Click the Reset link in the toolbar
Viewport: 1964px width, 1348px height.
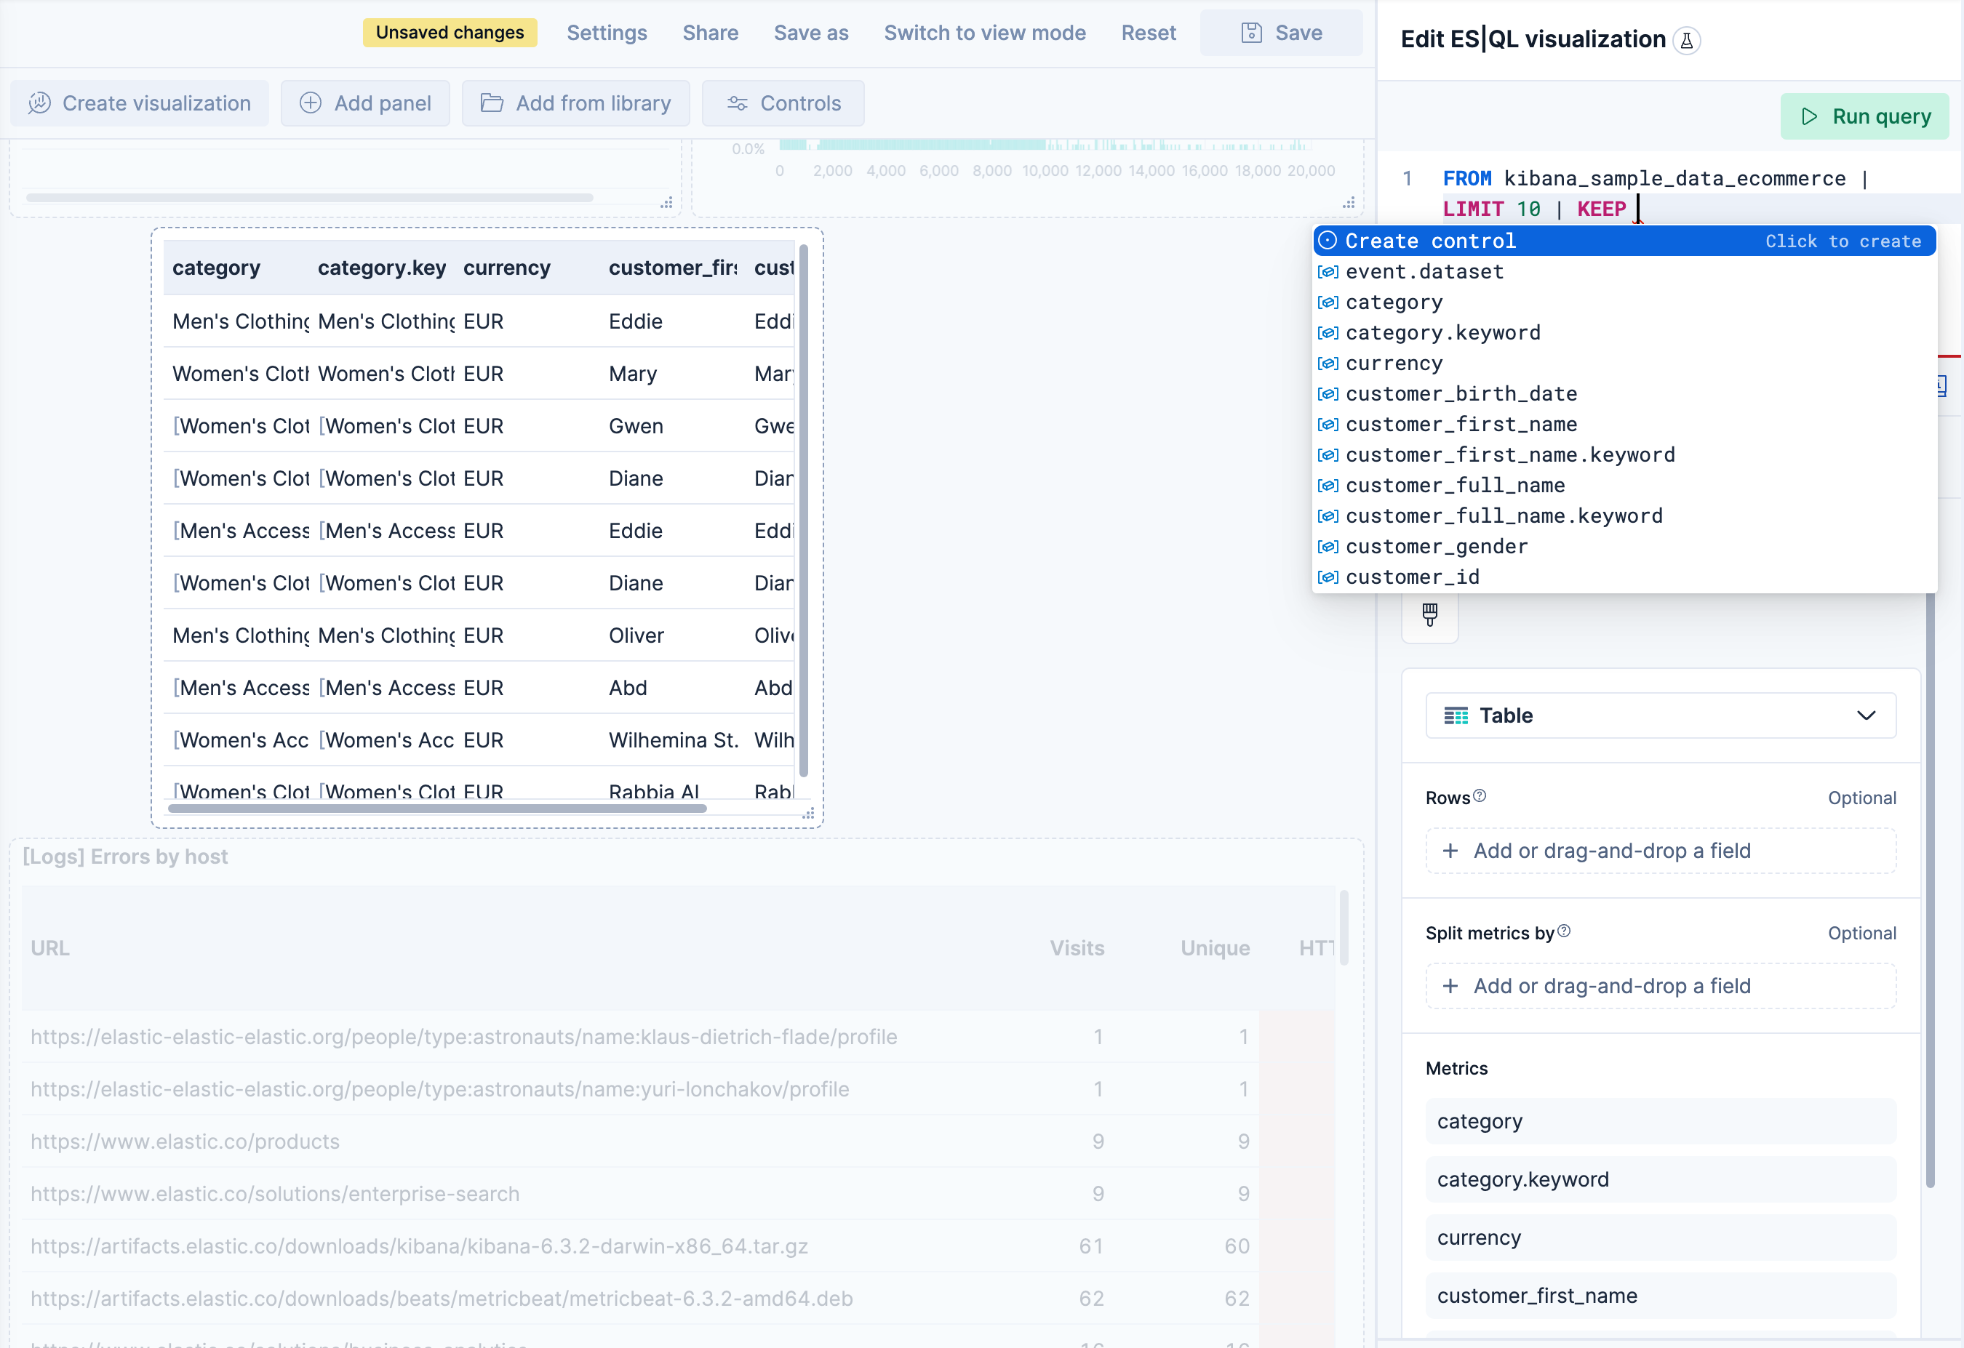1149,32
